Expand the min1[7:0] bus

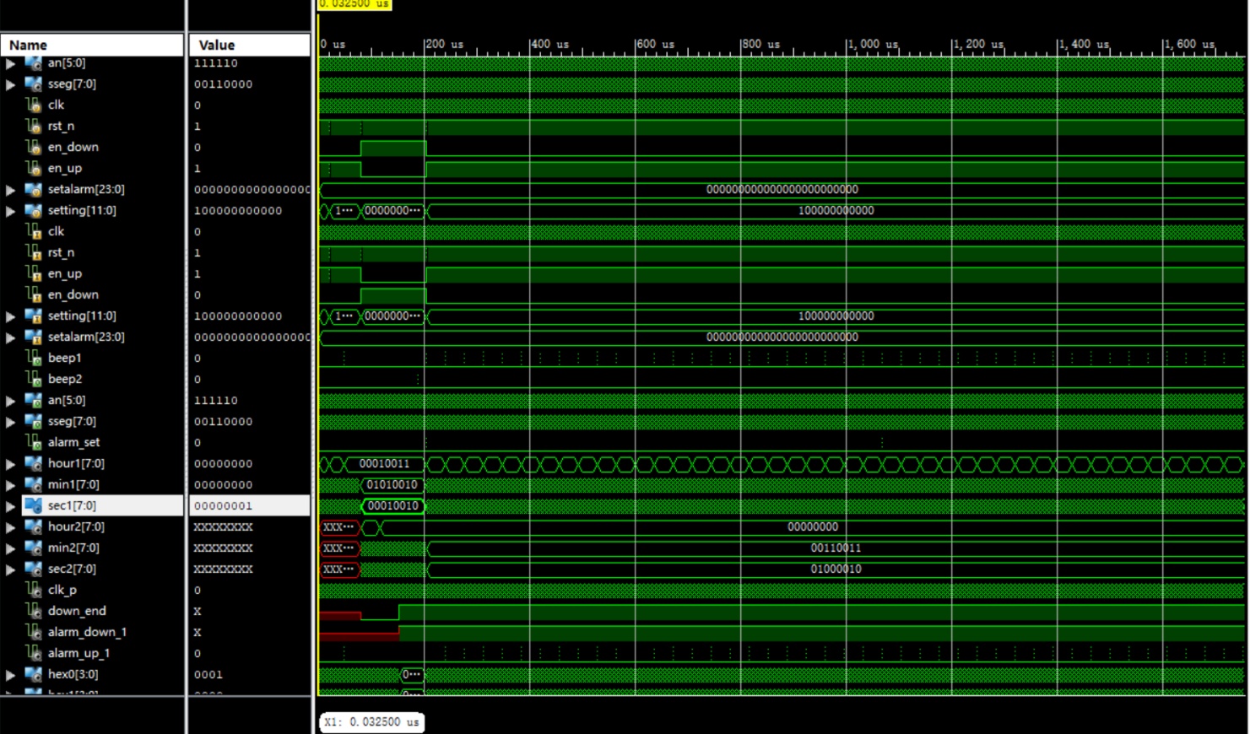click(10, 485)
